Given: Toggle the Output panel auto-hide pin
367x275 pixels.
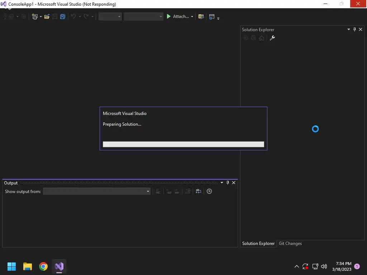Looking at the screenshot, I should pyautogui.click(x=228, y=183).
